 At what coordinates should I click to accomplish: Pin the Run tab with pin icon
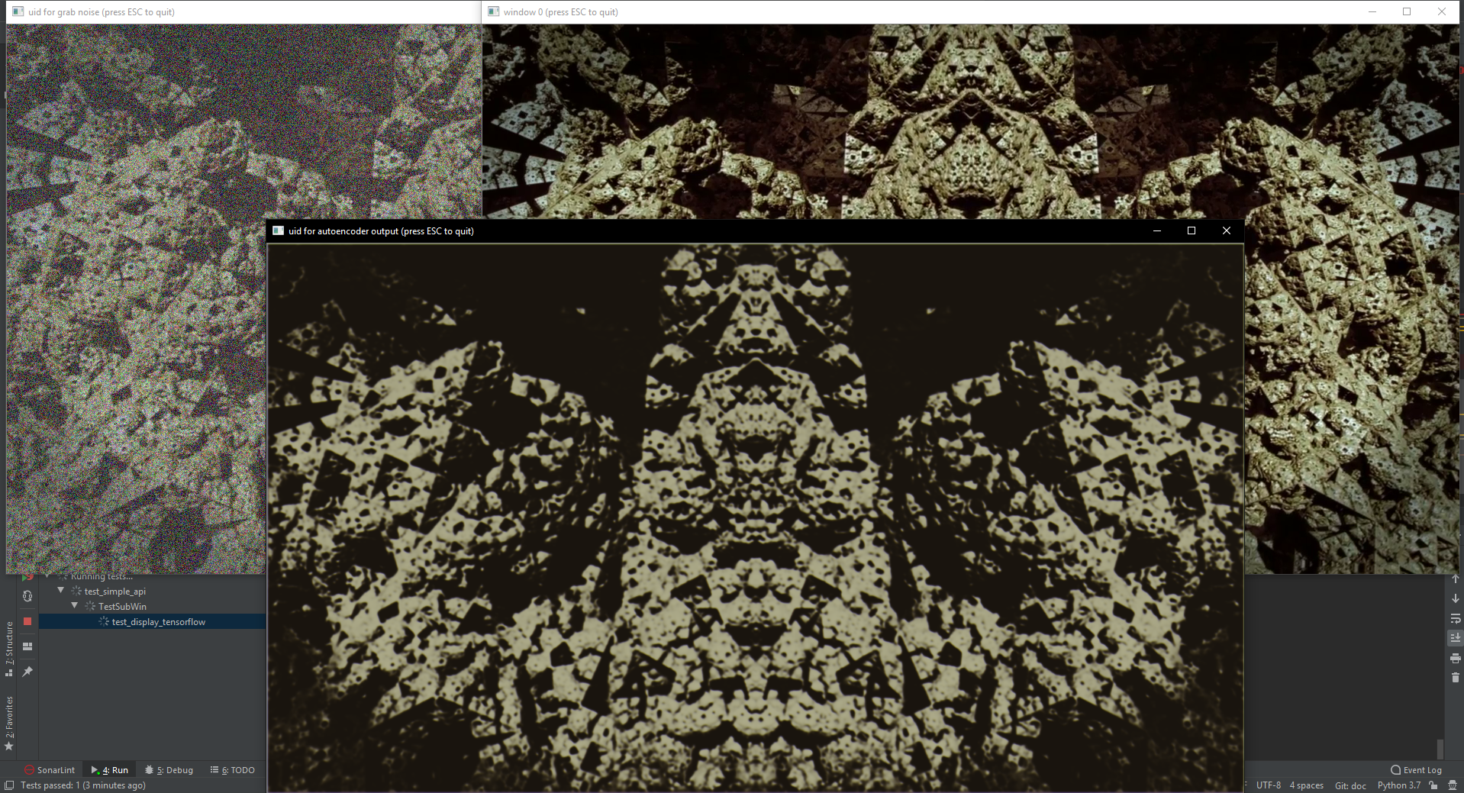[x=27, y=672]
